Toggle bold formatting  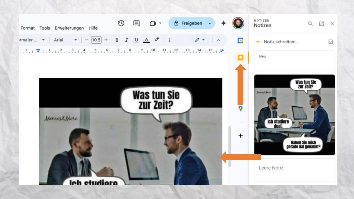117,40
